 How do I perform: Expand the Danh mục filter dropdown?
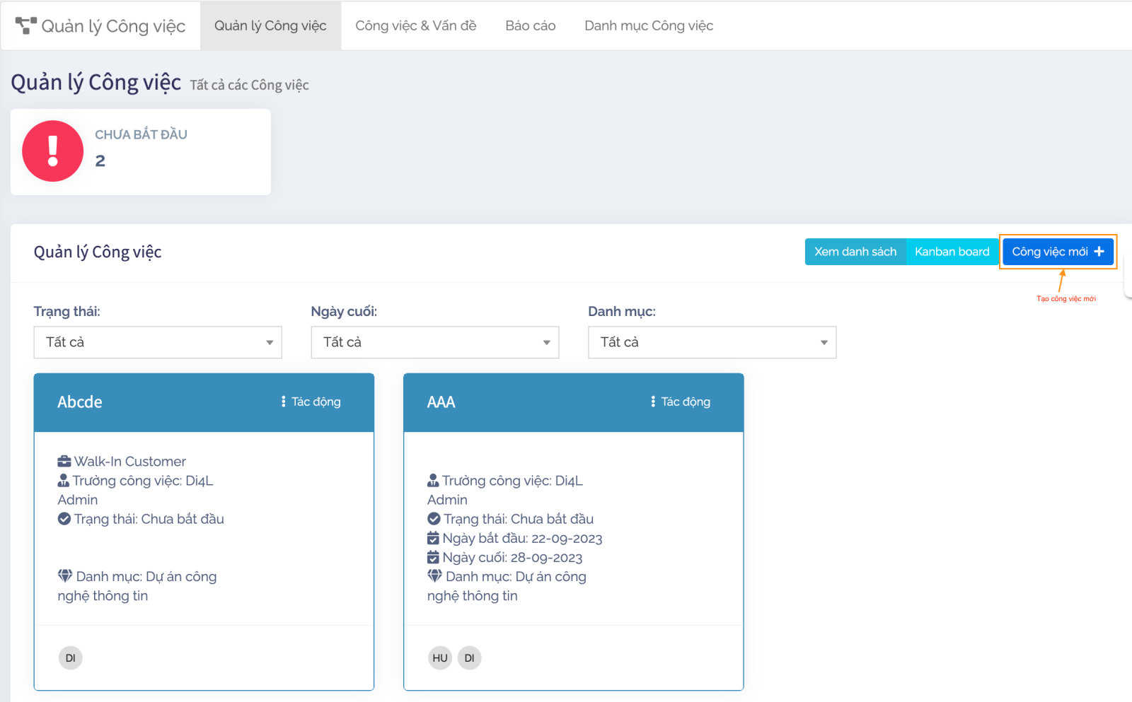712,342
